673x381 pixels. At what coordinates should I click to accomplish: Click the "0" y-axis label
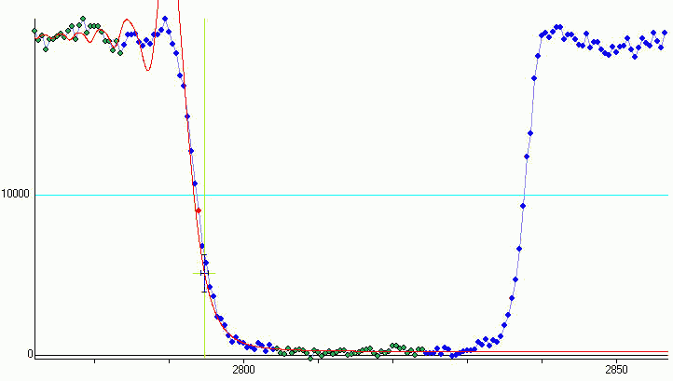point(30,354)
